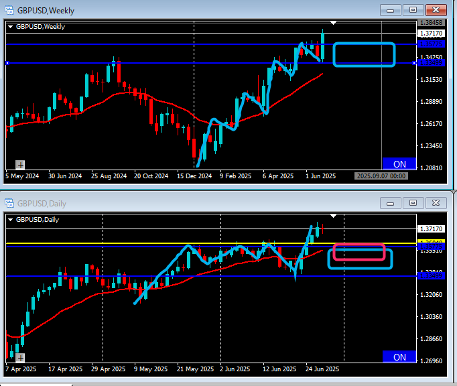This screenshot has width=457, height=386.
Task: Click the 1.28890 price scale value
Action: point(432,102)
